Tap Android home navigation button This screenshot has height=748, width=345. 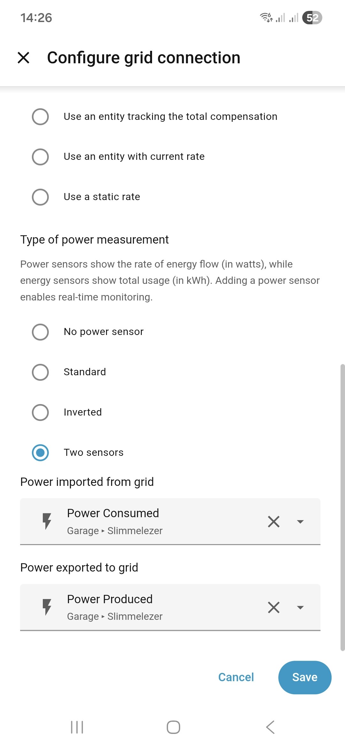click(x=173, y=727)
